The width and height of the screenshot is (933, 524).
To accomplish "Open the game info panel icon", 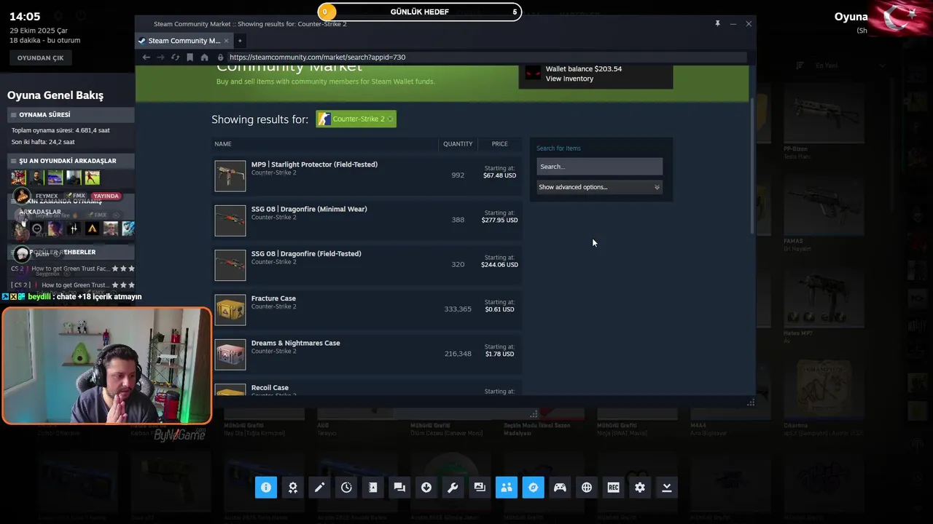I will click(266, 488).
